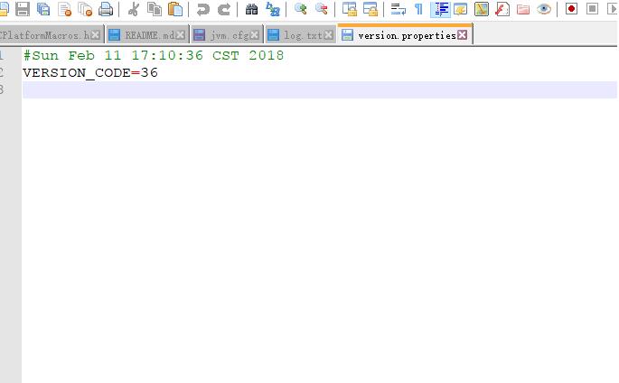Screen dimensions: 619x383
Task: Close the version.properties tab
Action: pos(463,35)
